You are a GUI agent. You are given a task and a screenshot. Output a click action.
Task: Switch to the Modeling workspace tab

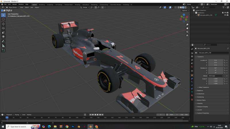pos(42,5)
